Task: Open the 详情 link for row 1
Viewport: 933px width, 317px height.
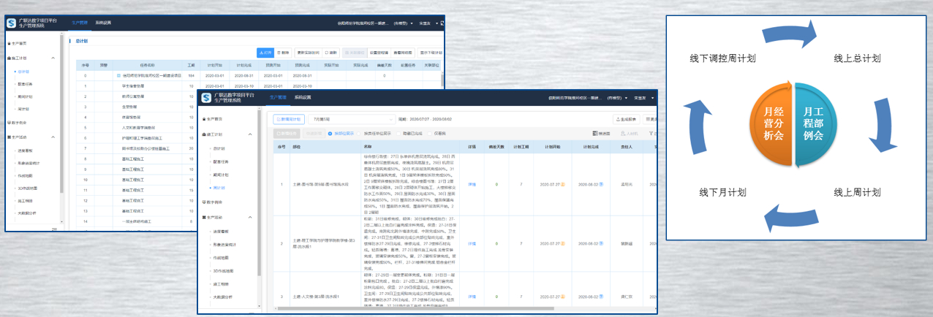Action: click(472, 184)
